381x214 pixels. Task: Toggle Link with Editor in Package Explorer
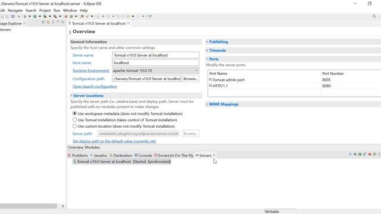(x=48, y=23)
